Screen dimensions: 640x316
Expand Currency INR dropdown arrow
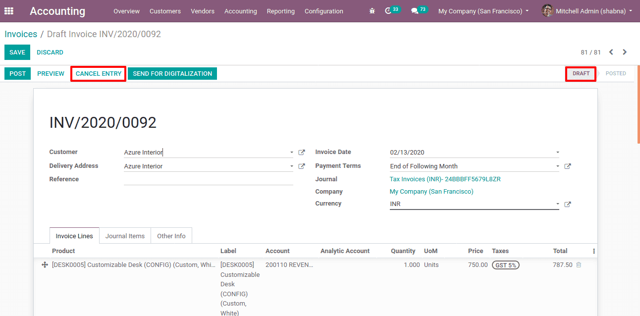coord(557,204)
